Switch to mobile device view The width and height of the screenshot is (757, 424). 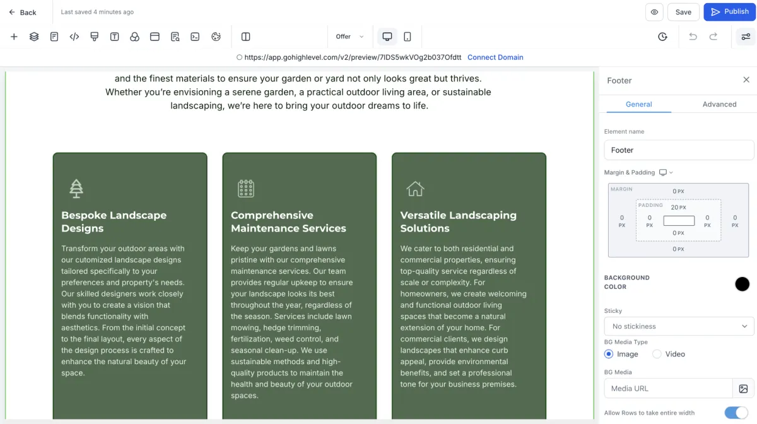pos(408,37)
